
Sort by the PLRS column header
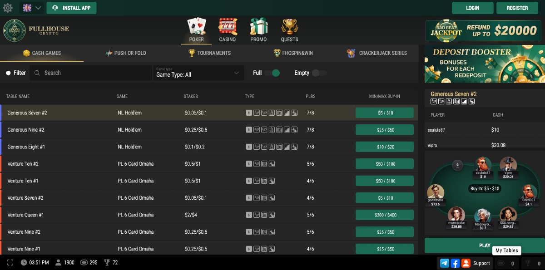tap(311, 96)
